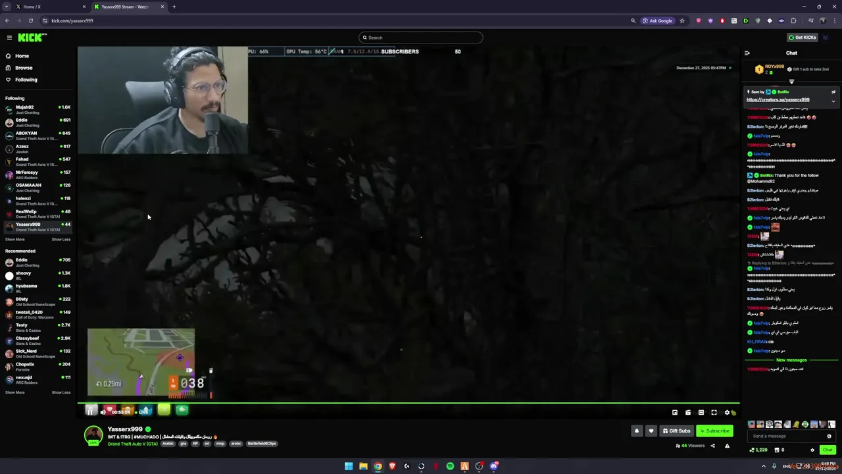
Task: Open video player settings gear
Action: (x=727, y=413)
